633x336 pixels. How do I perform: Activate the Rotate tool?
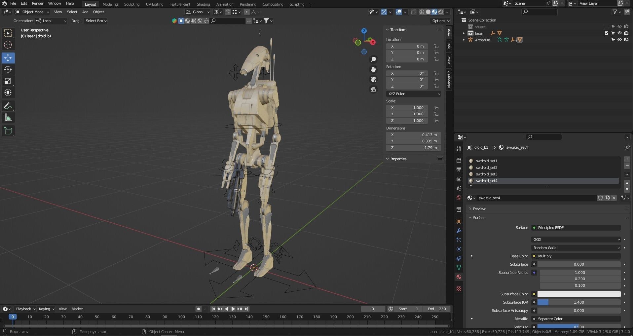(8, 69)
